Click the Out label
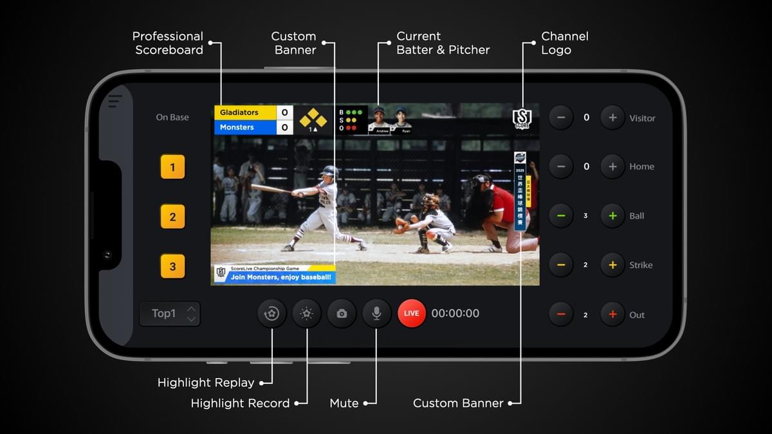This screenshot has width=772, height=434. (637, 315)
